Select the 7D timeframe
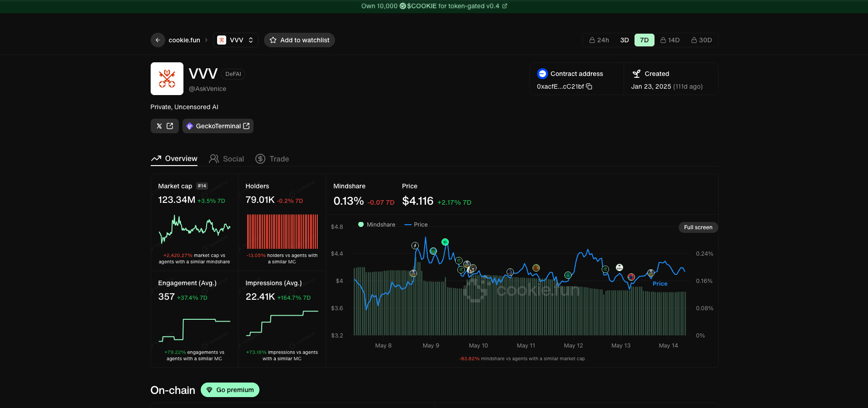 tap(645, 40)
